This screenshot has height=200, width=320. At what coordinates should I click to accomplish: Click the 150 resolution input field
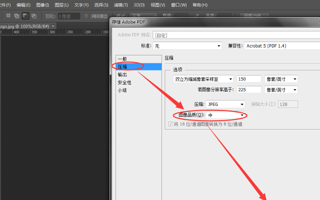click(x=249, y=79)
